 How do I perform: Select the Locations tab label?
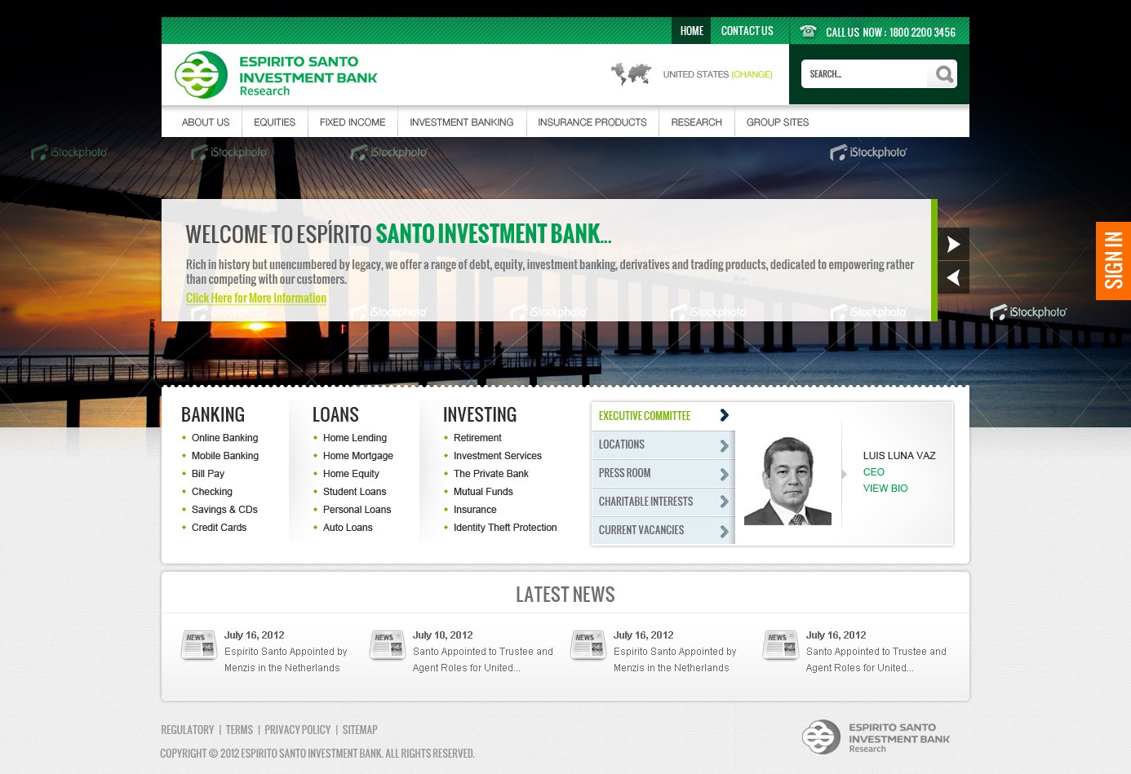click(622, 444)
